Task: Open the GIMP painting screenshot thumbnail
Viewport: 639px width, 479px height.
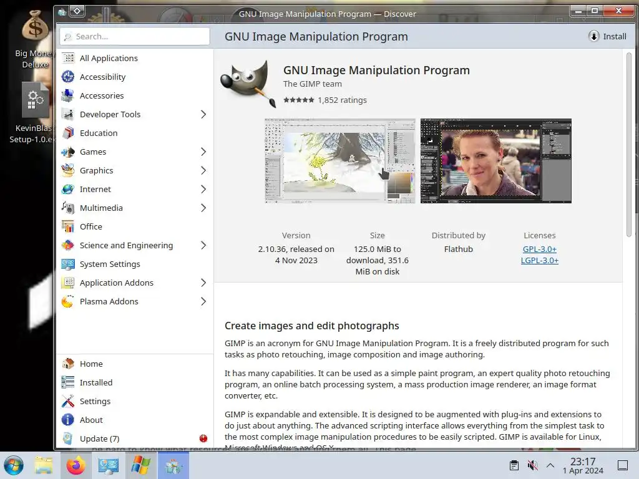Action: (340, 161)
